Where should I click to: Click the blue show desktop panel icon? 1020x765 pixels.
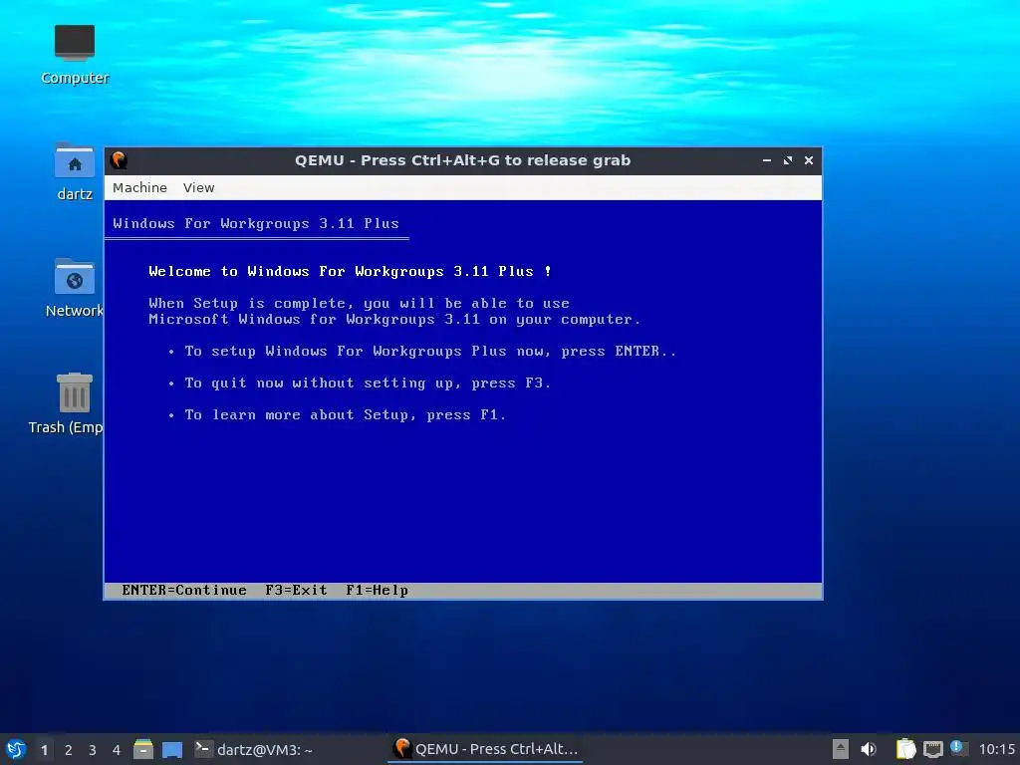172,750
